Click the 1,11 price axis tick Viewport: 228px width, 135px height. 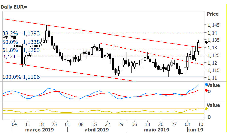tap(212, 78)
